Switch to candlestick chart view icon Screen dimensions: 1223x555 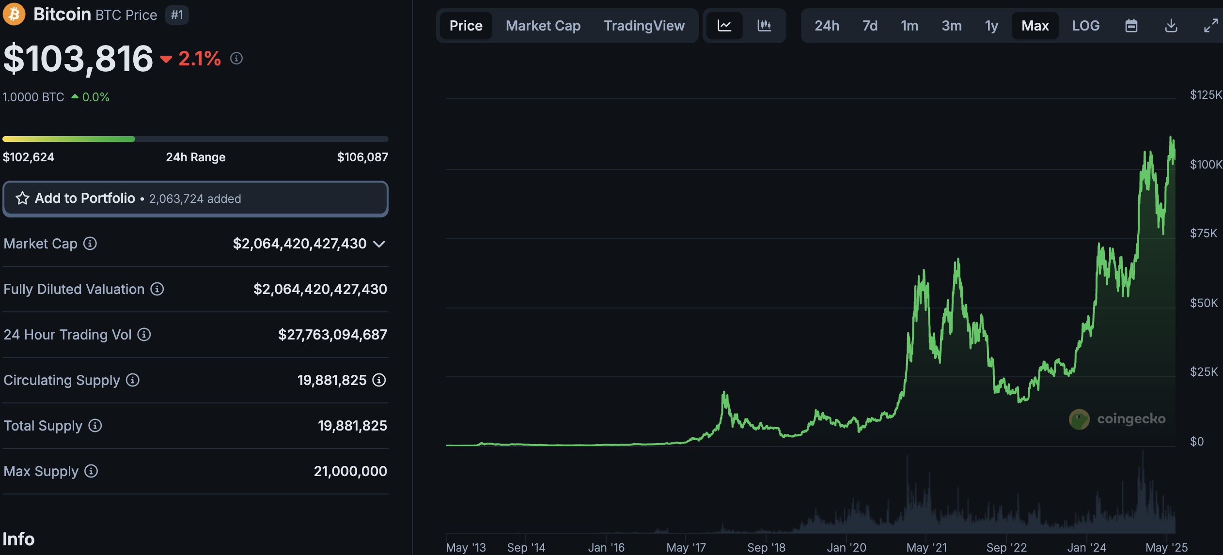pos(764,26)
